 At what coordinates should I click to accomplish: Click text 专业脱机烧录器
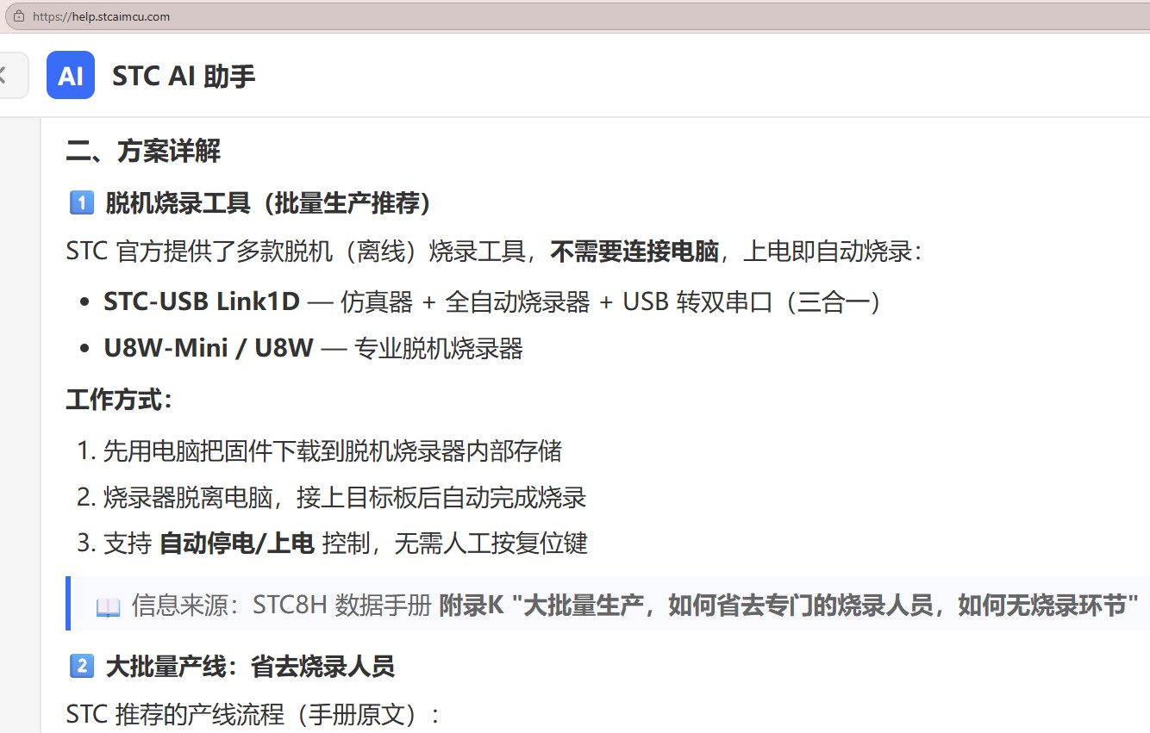click(x=439, y=349)
